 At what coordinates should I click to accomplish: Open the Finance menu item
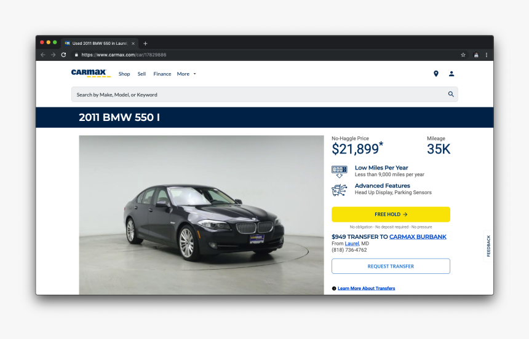pyautogui.click(x=162, y=74)
